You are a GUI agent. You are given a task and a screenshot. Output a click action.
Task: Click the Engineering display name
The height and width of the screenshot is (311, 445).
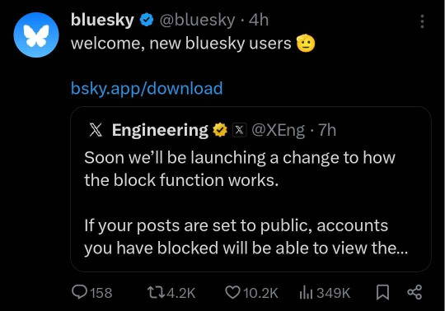click(160, 130)
